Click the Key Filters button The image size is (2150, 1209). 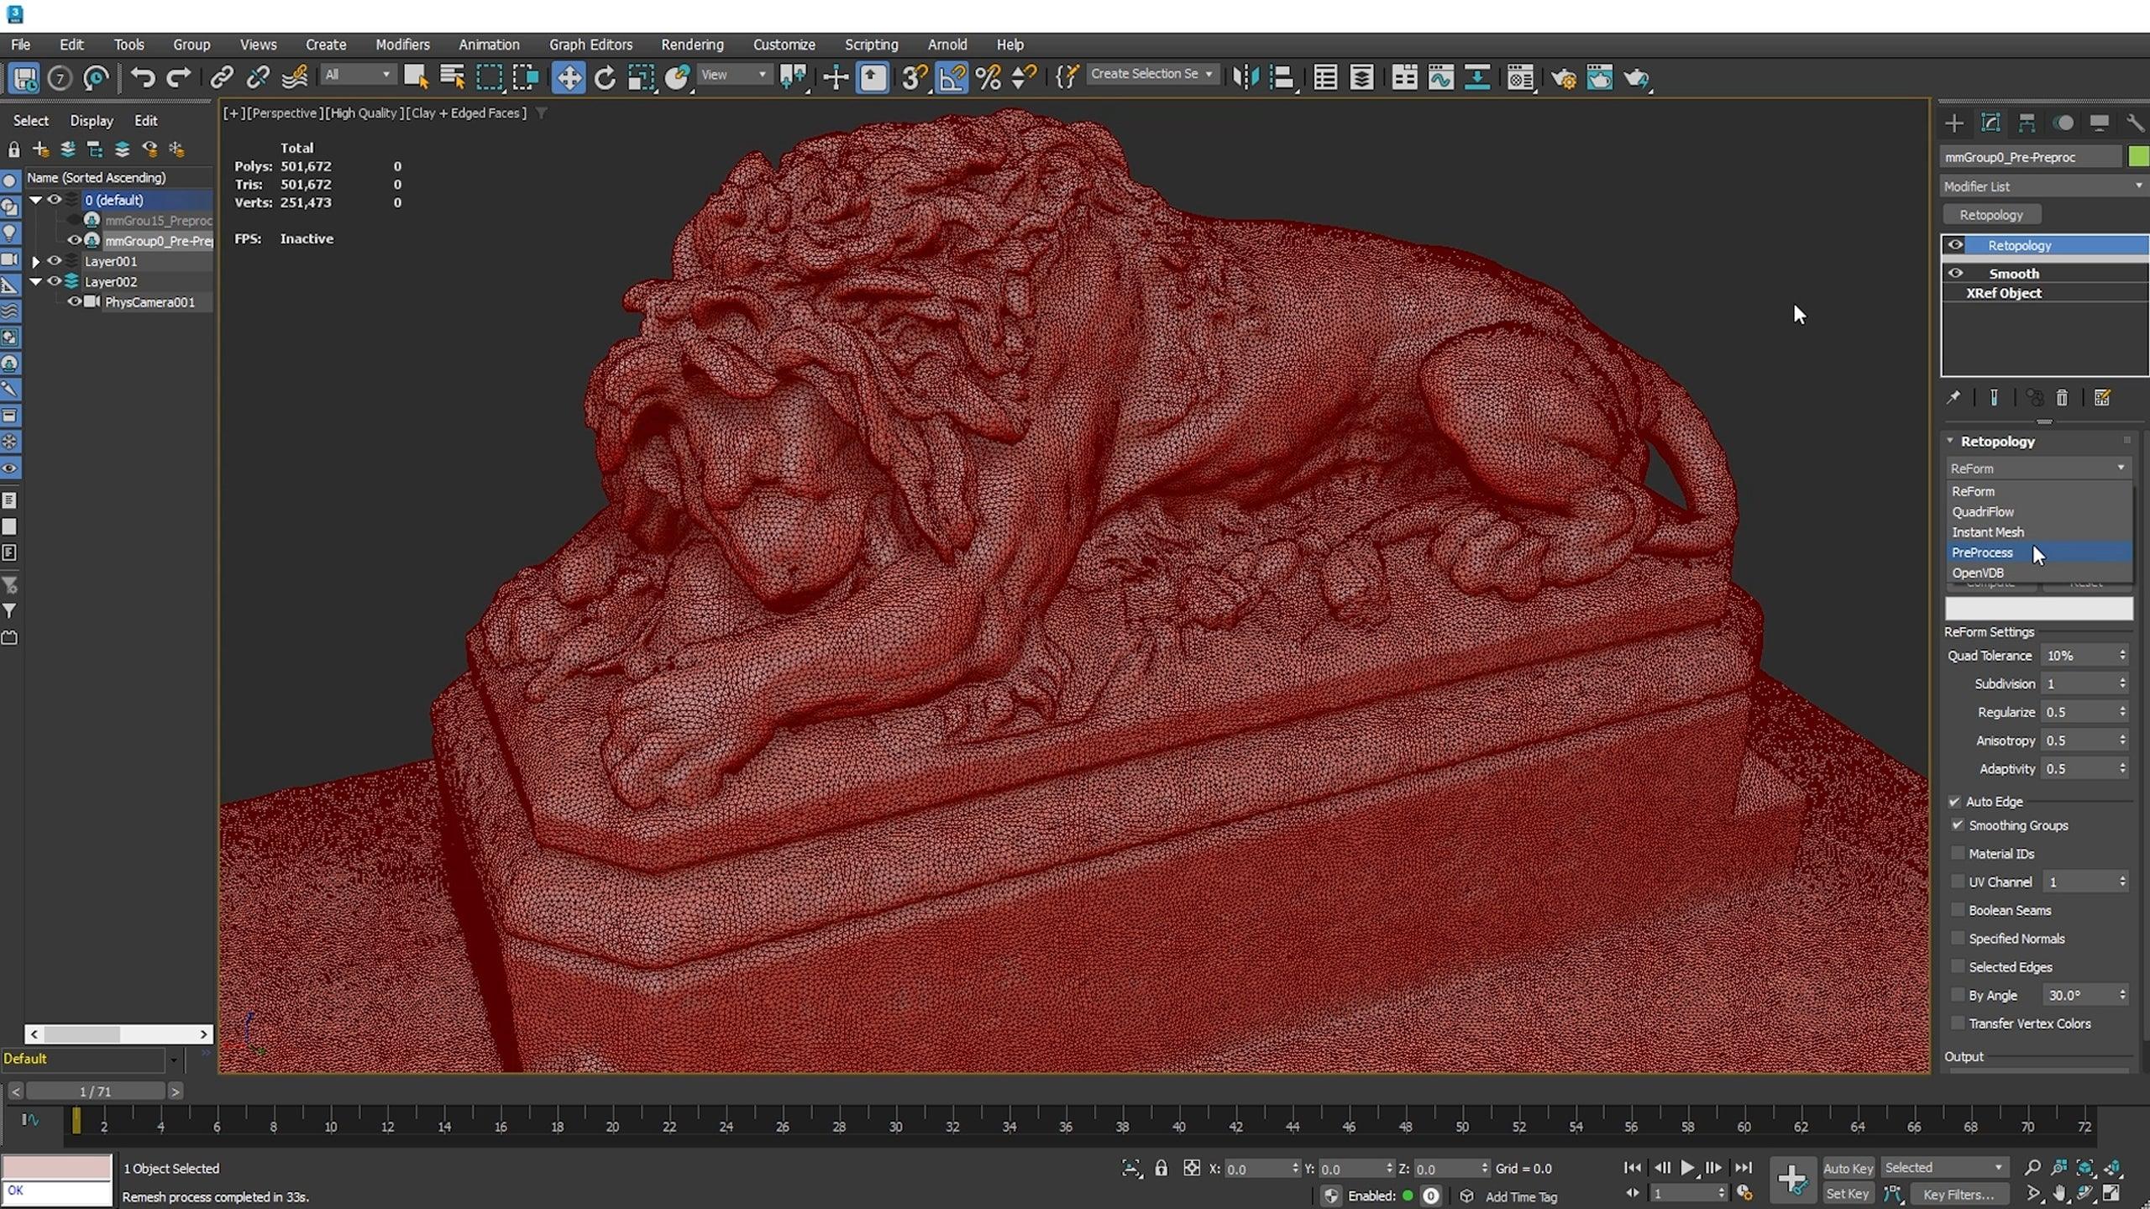click(1960, 1193)
